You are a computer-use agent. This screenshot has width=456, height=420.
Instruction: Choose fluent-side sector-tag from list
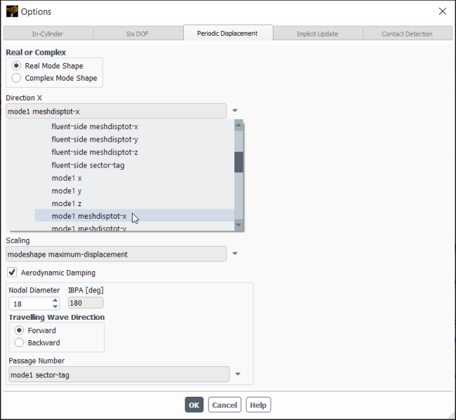[x=88, y=165]
